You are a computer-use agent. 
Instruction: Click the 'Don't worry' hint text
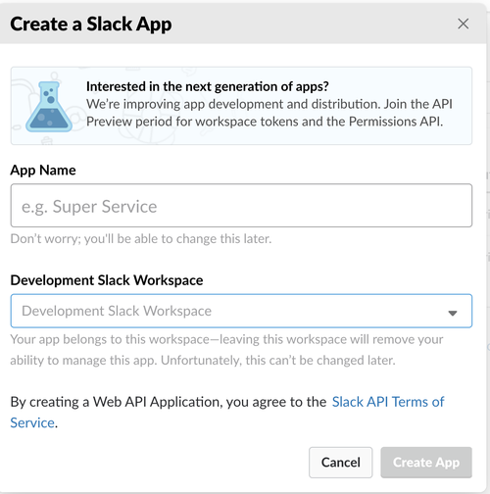click(141, 239)
